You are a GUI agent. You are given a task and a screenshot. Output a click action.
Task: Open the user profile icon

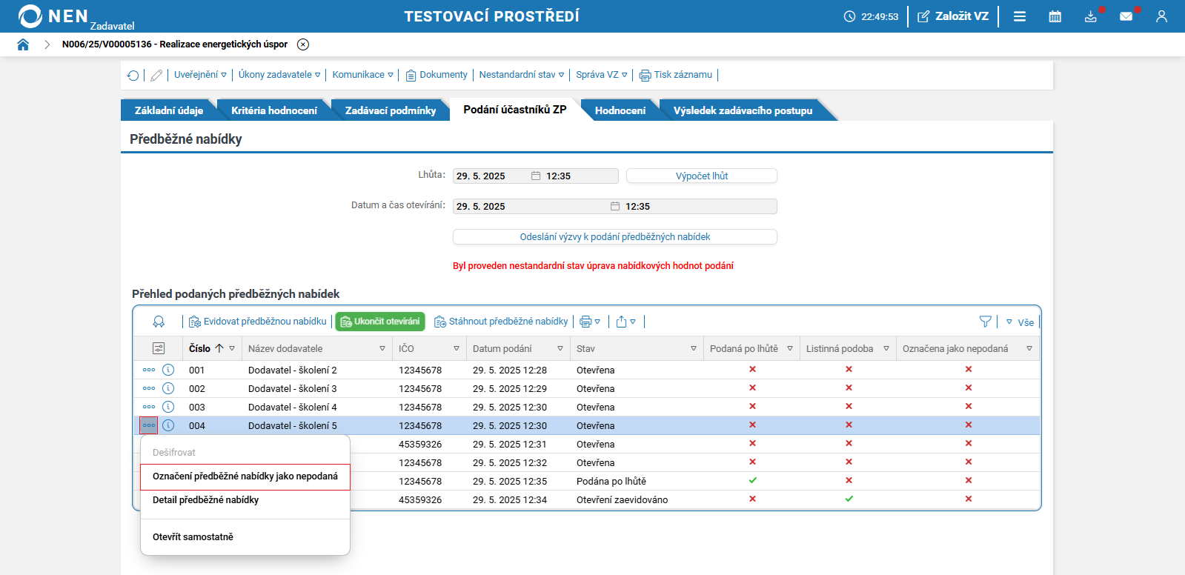click(1161, 16)
